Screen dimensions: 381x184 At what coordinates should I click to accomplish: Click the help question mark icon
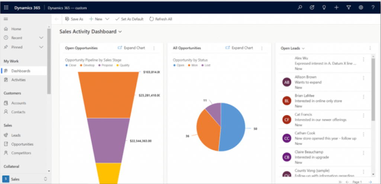(x=372, y=7)
